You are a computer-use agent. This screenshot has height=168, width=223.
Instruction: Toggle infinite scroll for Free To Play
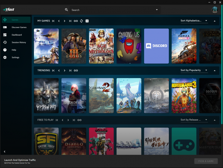[79, 120]
